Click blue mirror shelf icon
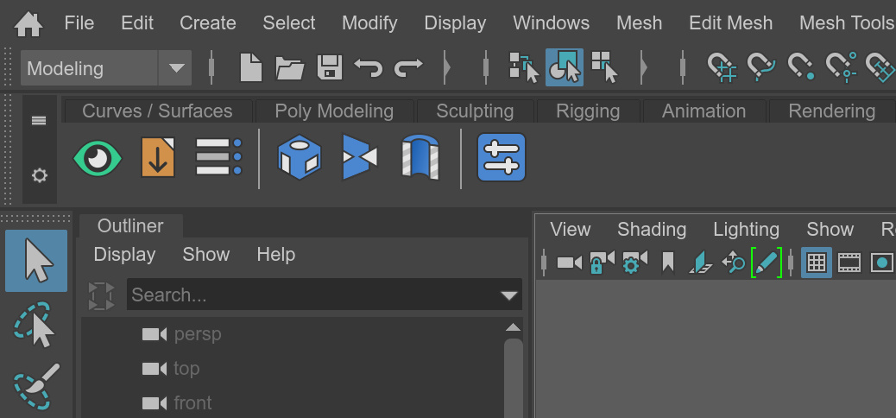Viewport: 896px width, 418px height. coord(359,157)
